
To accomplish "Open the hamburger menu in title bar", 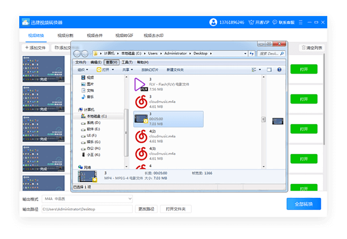I will pyautogui.click(x=301, y=22).
